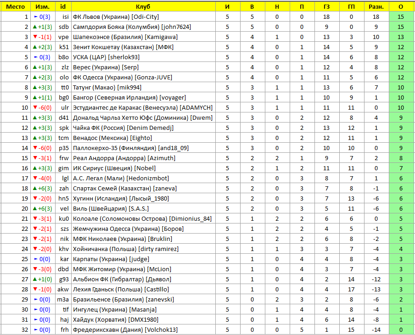This screenshot has height=335, width=415.
Task: Click goals-against '17' in Лехия Гданьск row
Action: [351, 290]
